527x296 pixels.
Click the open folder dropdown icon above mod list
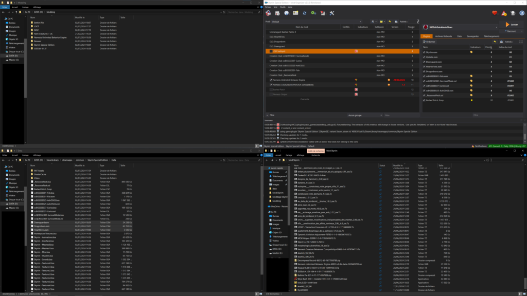point(382,22)
